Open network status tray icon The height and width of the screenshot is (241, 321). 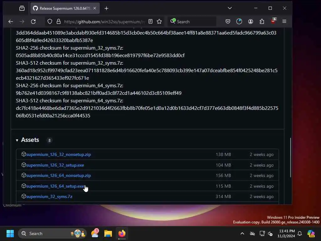pos(262,233)
